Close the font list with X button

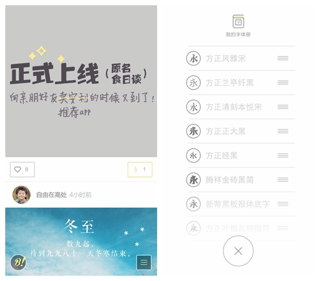[x=238, y=251]
